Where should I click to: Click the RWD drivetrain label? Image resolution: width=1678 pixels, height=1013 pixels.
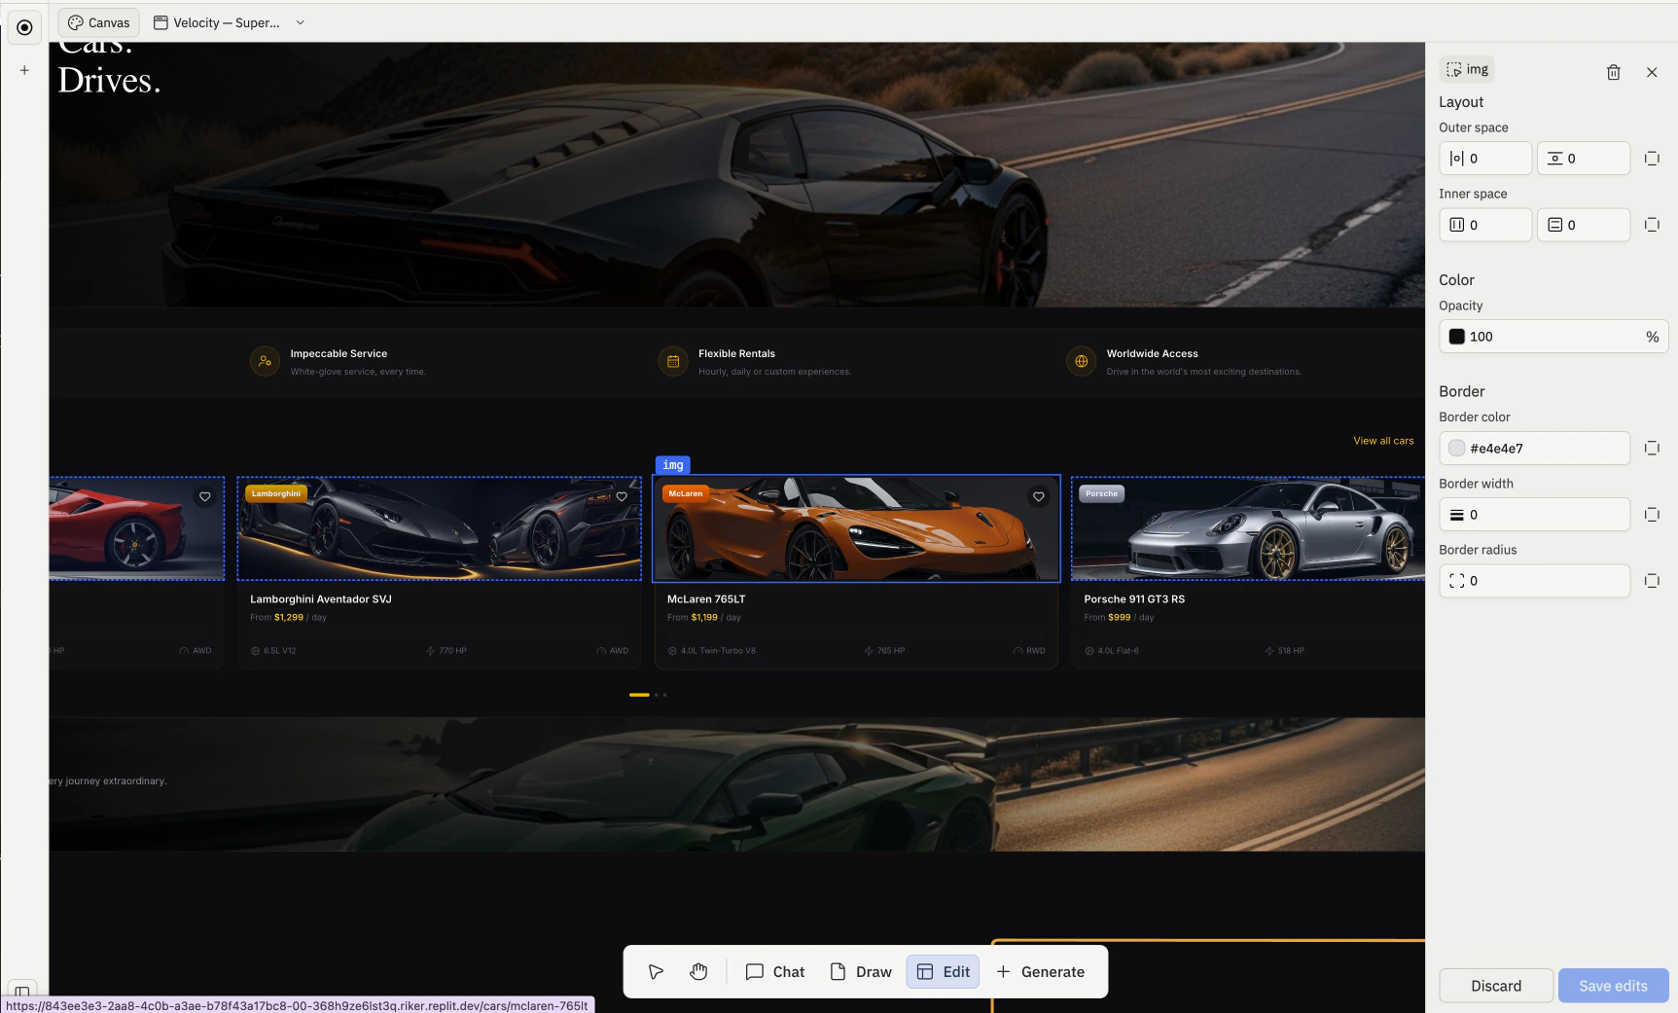[1036, 651]
